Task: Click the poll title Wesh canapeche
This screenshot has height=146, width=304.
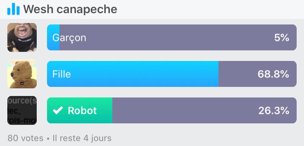Action: [x=70, y=9]
